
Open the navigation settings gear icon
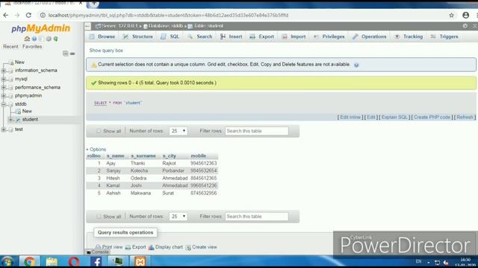[x=49, y=39]
